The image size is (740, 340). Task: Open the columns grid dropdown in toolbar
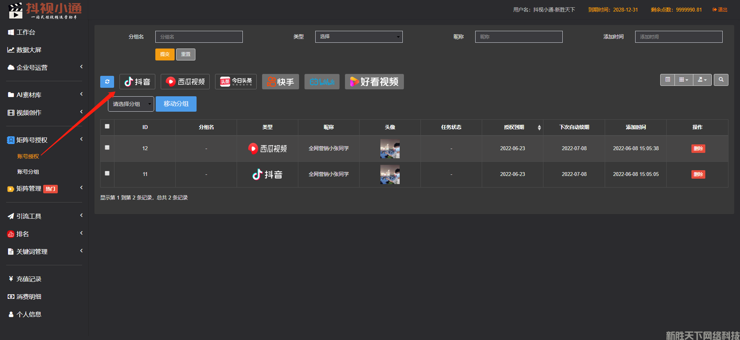click(683, 80)
